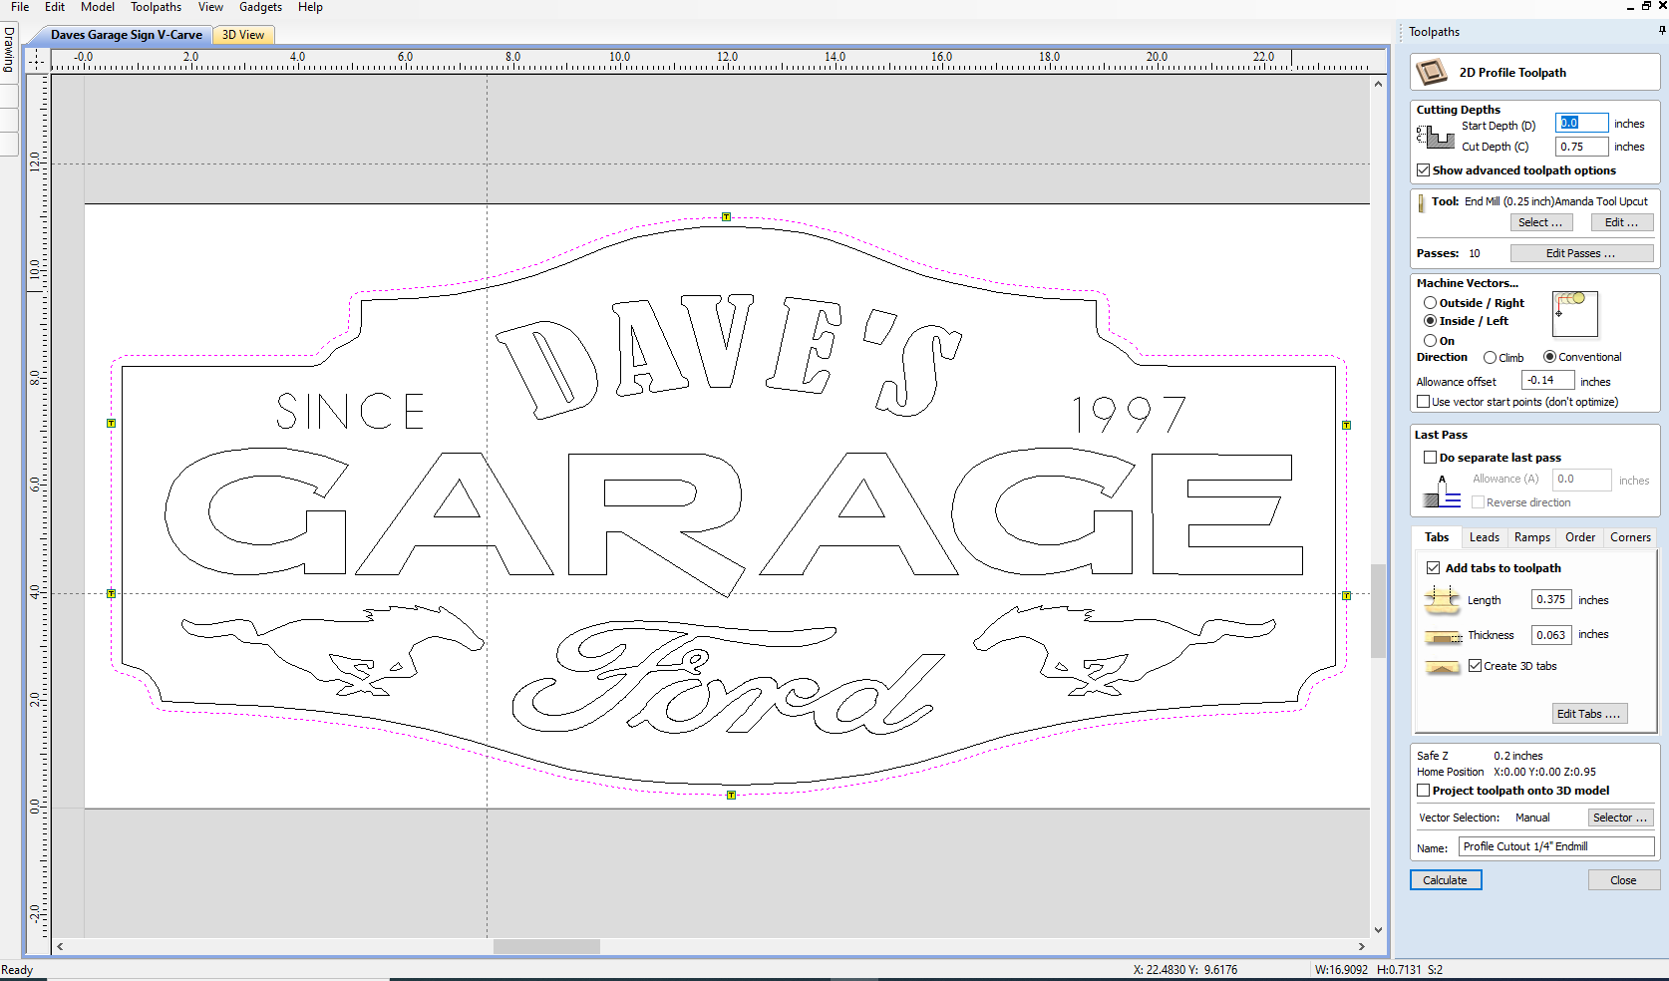Select the lower-right yellow node handle
Screen dimensions: 1669x981
[1346, 595]
